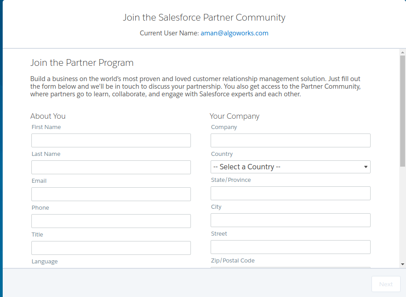Click the State/Province input box
406x297 pixels.
pyautogui.click(x=290, y=193)
